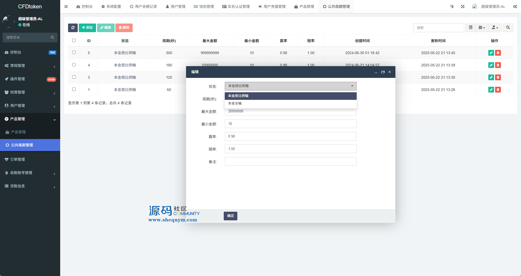Click the search magnifier icon beside the columns button
The height and width of the screenshot is (276, 521).
508,28
